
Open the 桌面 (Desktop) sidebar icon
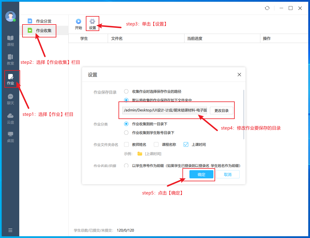11,137
